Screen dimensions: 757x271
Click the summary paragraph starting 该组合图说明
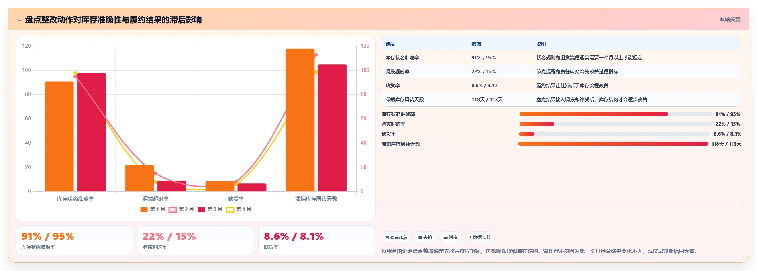[540, 251]
